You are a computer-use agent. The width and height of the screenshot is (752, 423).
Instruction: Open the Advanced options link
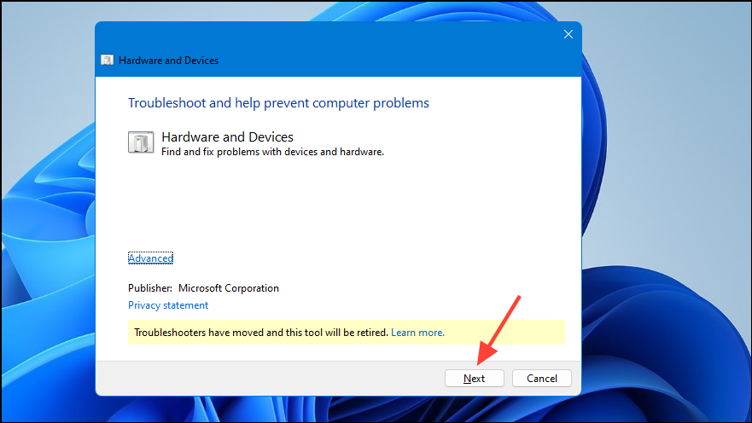tap(150, 258)
